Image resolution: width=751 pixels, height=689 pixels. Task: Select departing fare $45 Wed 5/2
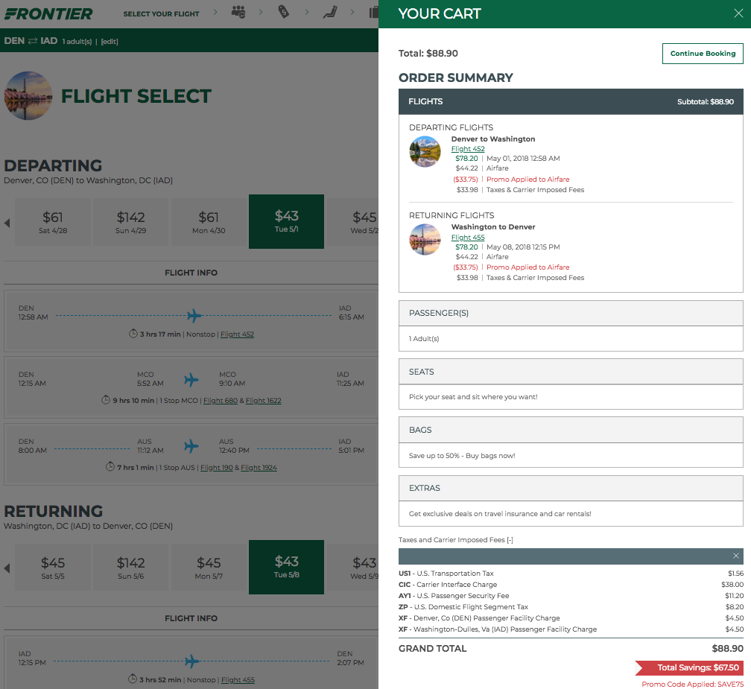tap(353, 222)
